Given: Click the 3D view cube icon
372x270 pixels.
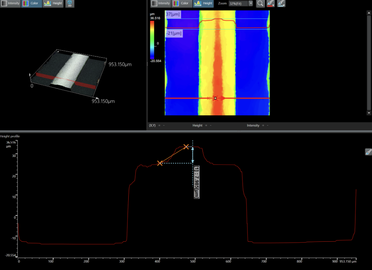Looking at the screenshot, I should pos(69,4).
